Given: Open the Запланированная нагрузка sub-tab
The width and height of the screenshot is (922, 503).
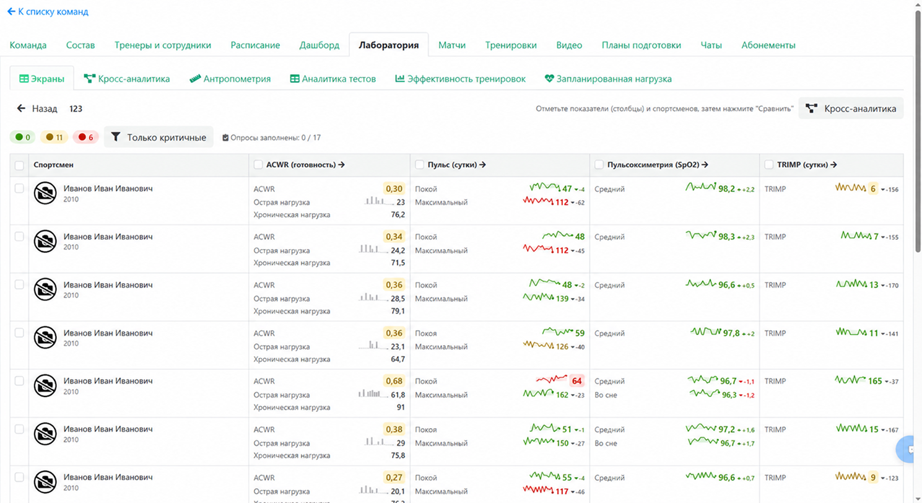Looking at the screenshot, I should (x=608, y=79).
